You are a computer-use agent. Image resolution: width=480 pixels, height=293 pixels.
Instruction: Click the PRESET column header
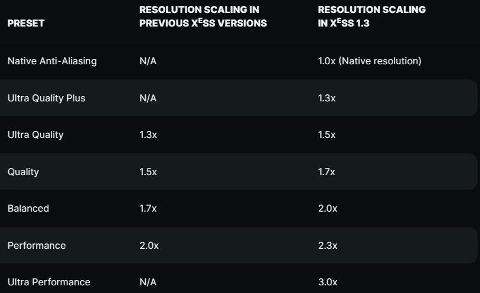click(26, 23)
